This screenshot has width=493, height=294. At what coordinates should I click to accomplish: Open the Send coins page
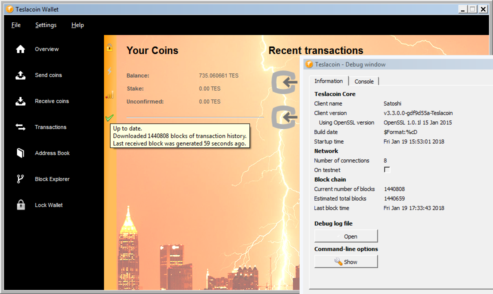click(48, 75)
